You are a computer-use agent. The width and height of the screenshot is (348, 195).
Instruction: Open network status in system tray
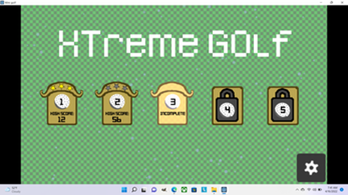click(309, 190)
